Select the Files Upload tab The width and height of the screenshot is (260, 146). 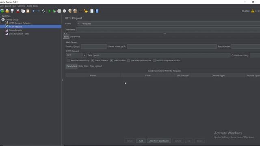coord(96,66)
